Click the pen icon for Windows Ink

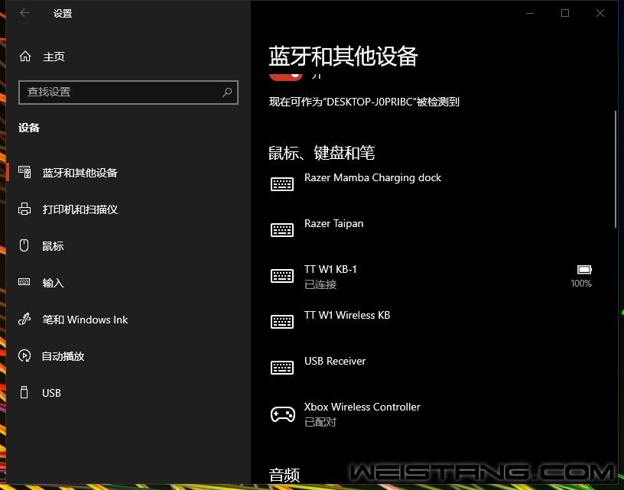(24, 319)
